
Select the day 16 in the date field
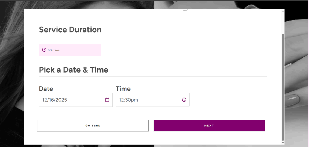(x=51, y=100)
